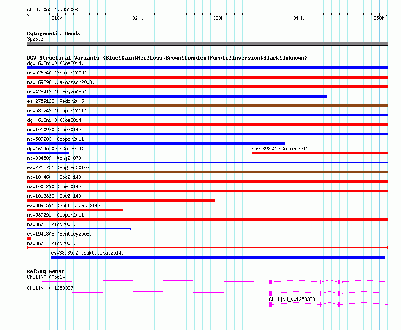The height and width of the screenshot is (330, 401).
Task: Click the dgv4608n100 (Coe2014) variant label
Action: [x=55, y=63]
